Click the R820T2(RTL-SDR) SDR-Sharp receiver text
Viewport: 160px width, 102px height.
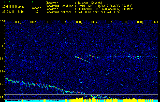click(105, 9)
